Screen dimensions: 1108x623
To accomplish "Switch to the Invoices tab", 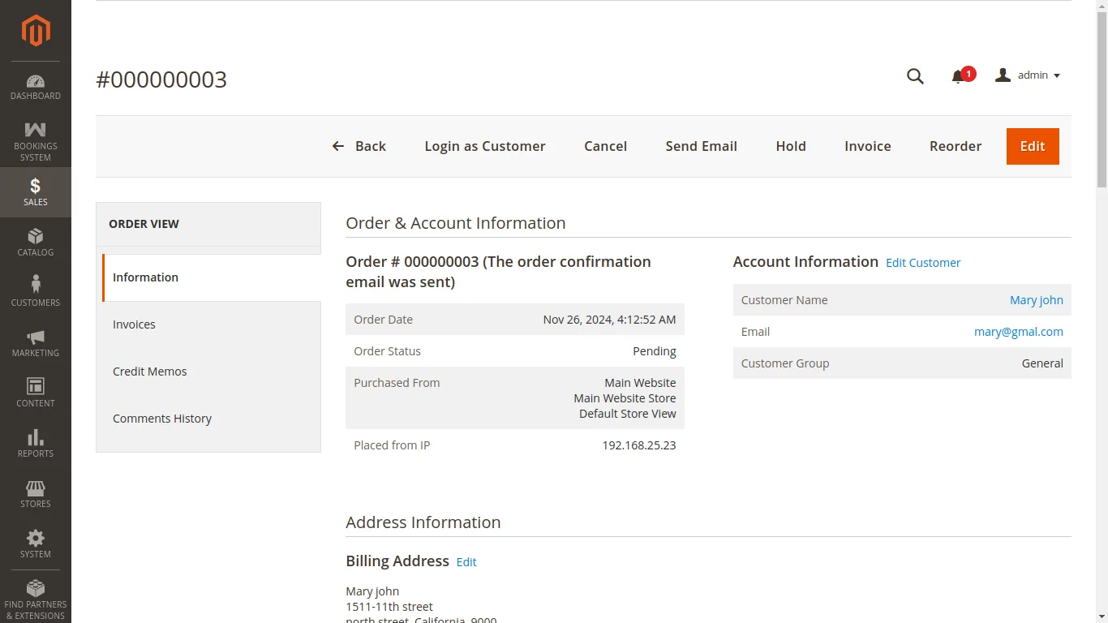I will pos(134,324).
